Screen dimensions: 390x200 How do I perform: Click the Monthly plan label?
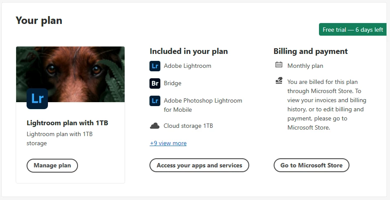click(x=305, y=66)
